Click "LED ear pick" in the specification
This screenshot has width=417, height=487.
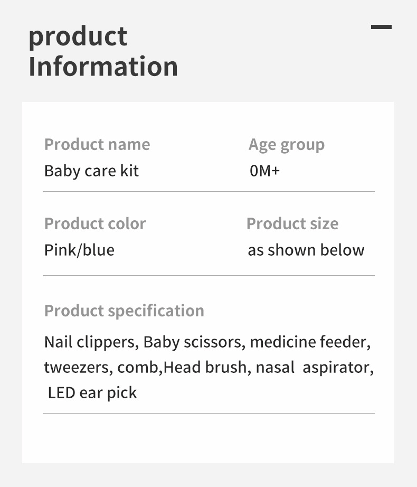[x=92, y=392]
